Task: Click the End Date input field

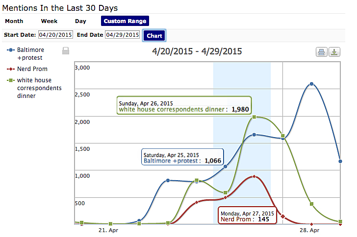Action: pos(122,35)
